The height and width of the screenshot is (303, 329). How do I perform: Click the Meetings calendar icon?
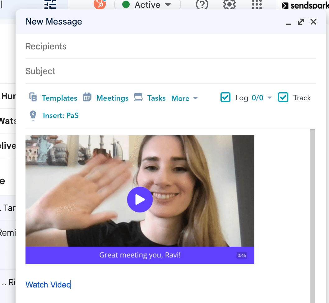tap(87, 97)
